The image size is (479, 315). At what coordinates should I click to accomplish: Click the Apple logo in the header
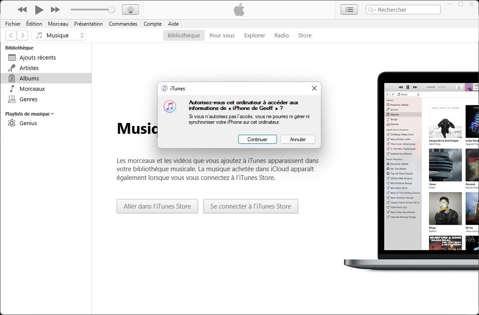(239, 10)
